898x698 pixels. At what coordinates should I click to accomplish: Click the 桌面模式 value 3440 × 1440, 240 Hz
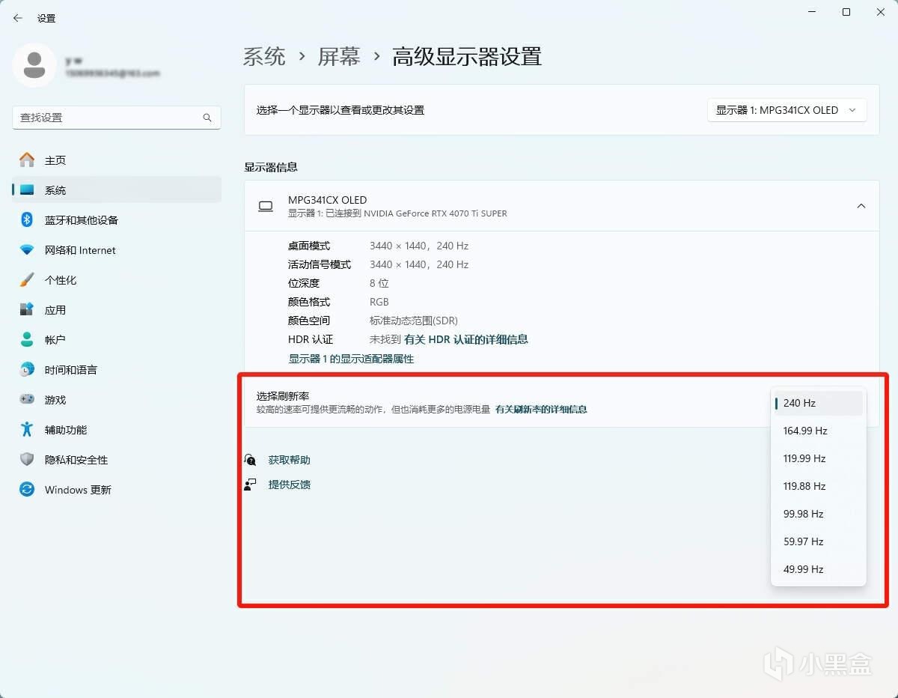coord(419,246)
